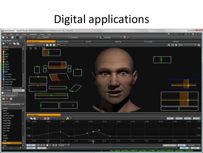The height and width of the screenshot is (153, 203).
Task: Open the Tools menu
Action: [x=42, y=34]
